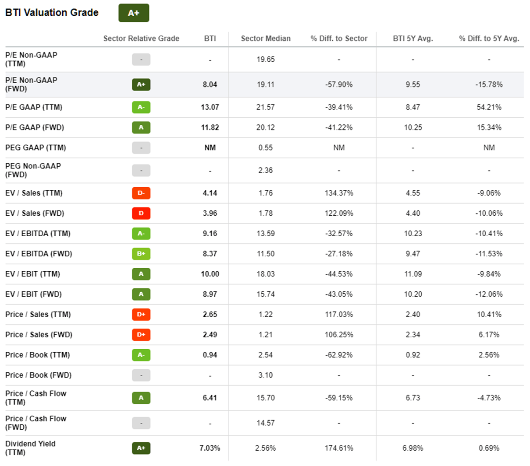The width and height of the screenshot is (530, 466).
Task: Click the D+ grade badge for Price / Sales (TTM)
Action: [x=141, y=314]
